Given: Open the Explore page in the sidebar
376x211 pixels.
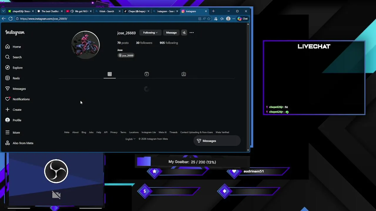Looking at the screenshot, I should click(14, 68).
